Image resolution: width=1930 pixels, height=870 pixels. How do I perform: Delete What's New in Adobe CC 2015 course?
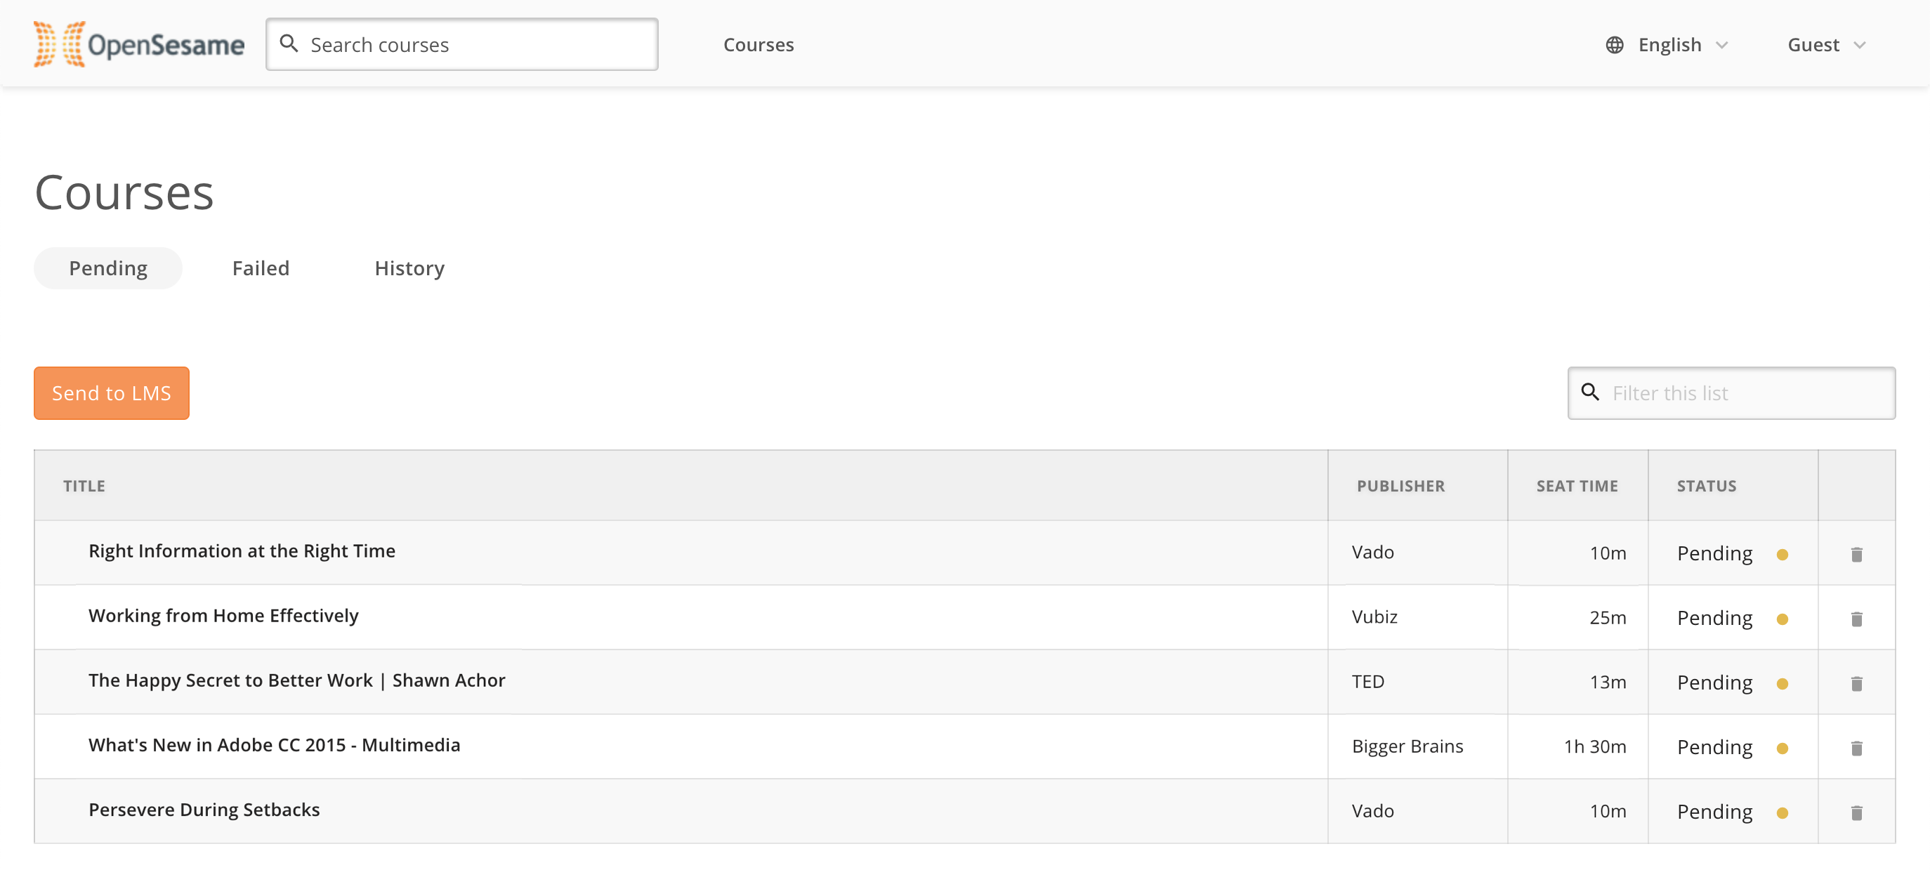click(1856, 747)
